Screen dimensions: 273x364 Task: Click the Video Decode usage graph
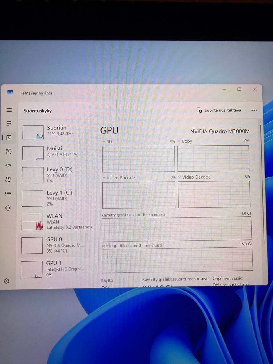(x=214, y=194)
